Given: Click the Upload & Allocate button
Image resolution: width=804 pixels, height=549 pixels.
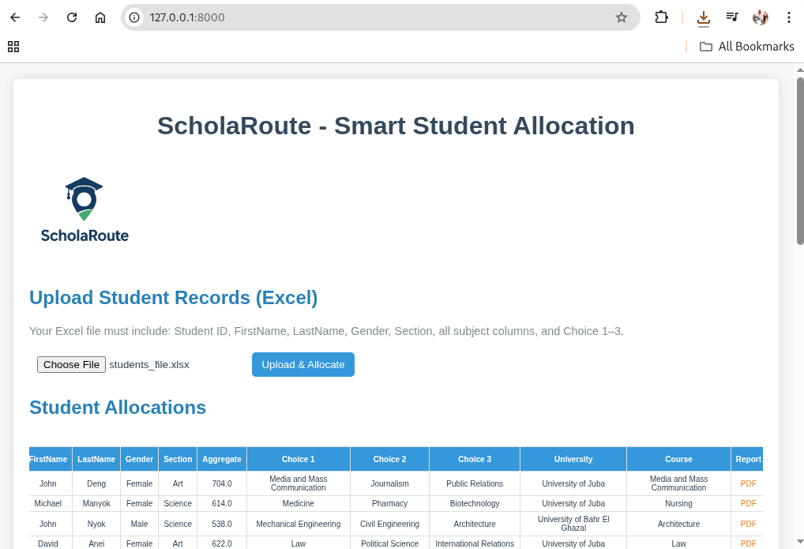Looking at the screenshot, I should pos(303,365).
